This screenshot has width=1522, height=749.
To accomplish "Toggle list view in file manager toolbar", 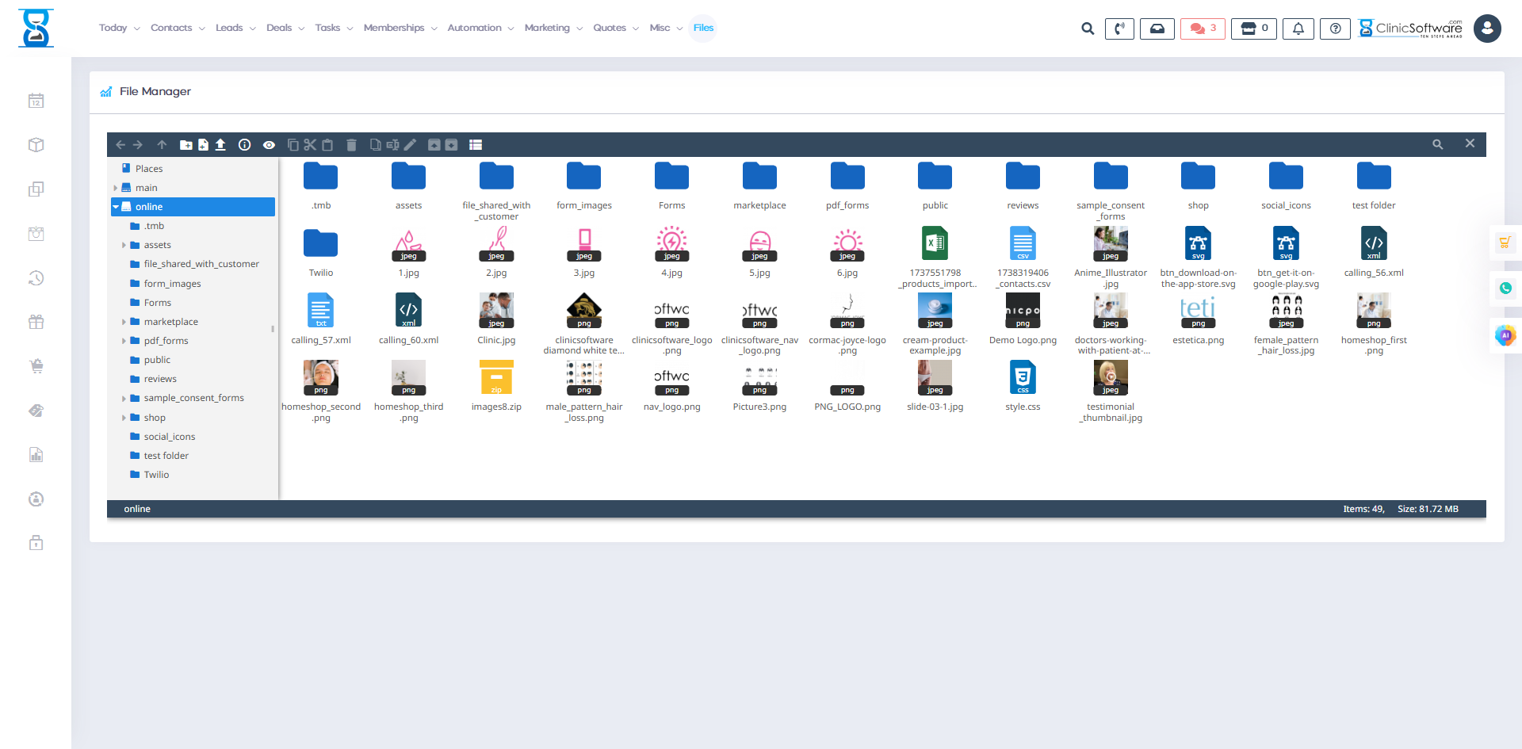I will [x=476, y=145].
